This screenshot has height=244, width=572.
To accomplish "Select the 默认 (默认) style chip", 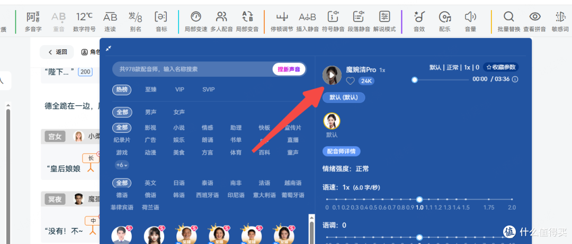I will coord(343,97).
